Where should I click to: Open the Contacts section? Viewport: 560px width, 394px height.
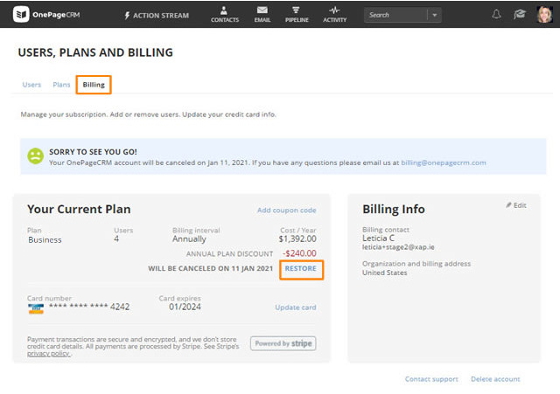[225, 15]
